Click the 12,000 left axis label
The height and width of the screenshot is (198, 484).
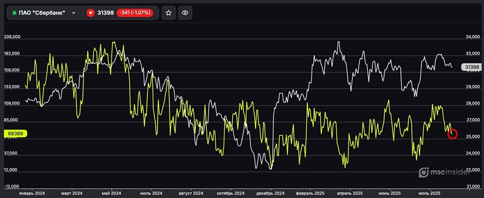pos(11,170)
